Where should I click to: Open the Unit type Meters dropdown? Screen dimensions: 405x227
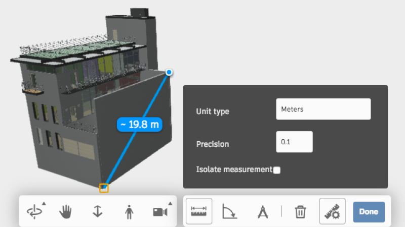tap(323, 109)
